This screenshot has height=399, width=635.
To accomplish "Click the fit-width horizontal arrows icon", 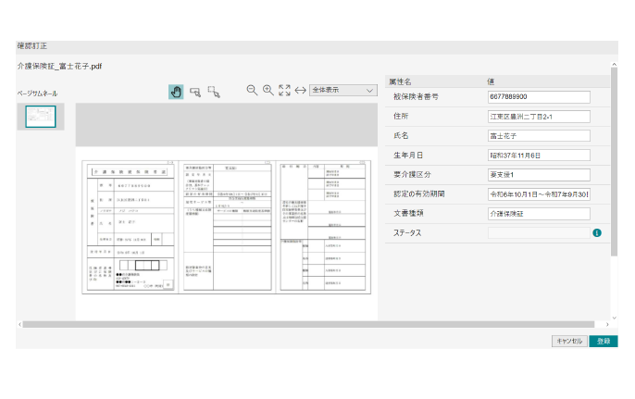I will (300, 91).
